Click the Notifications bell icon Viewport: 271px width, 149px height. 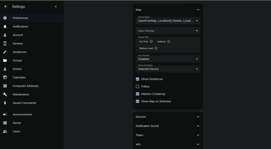[x=5, y=27]
